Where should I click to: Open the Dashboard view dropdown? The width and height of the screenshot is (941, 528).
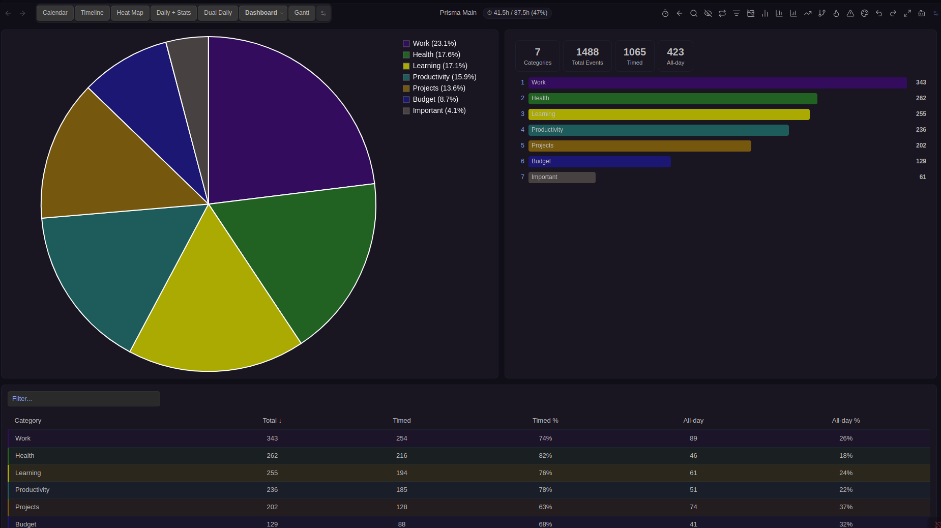click(263, 13)
